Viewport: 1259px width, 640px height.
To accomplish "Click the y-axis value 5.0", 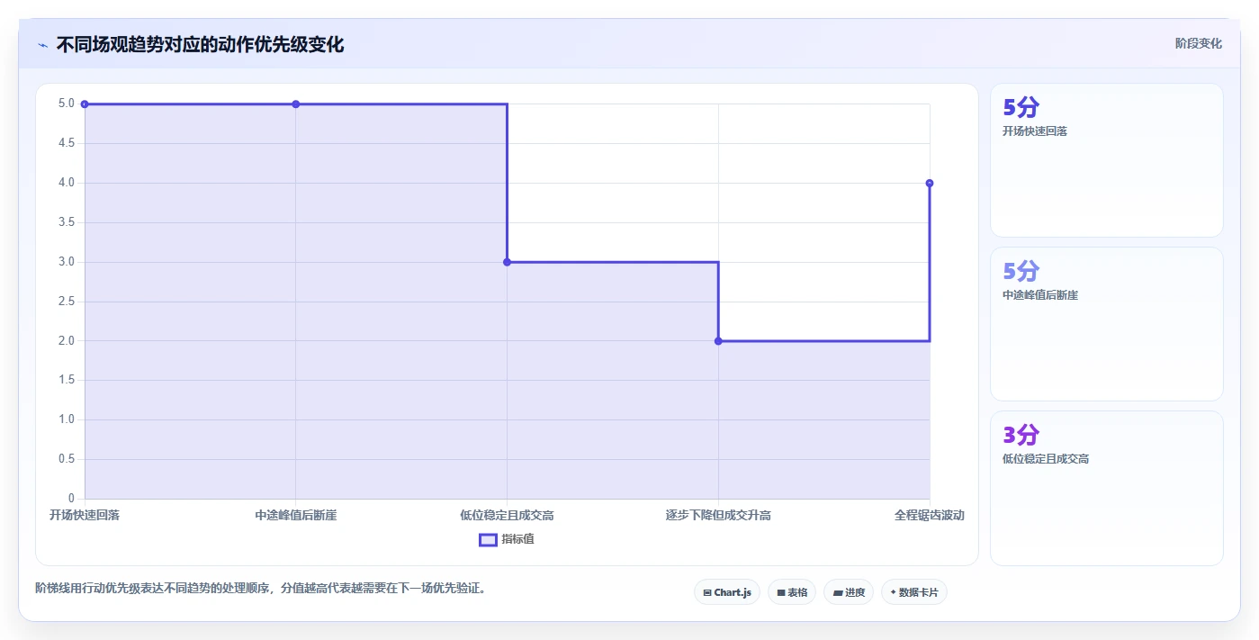I will coord(67,104).
